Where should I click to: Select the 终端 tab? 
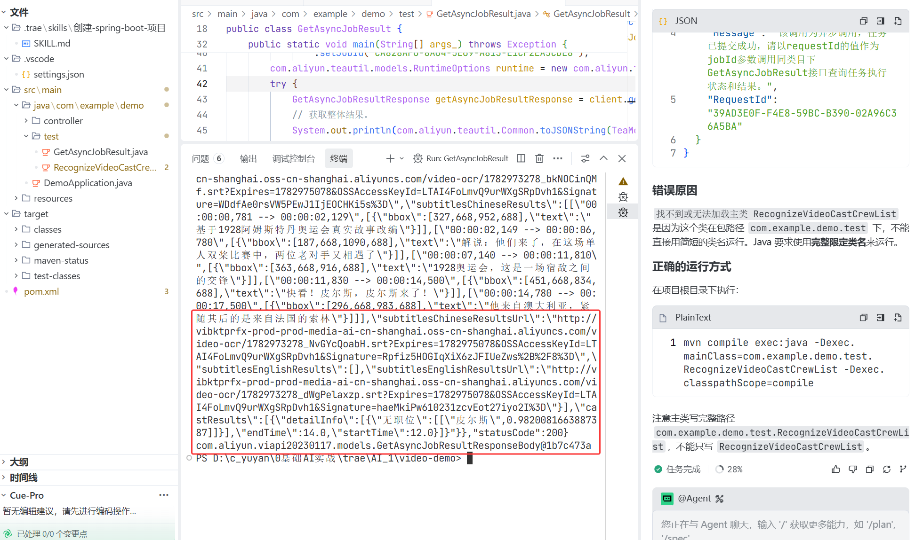[x=338, y=159]
